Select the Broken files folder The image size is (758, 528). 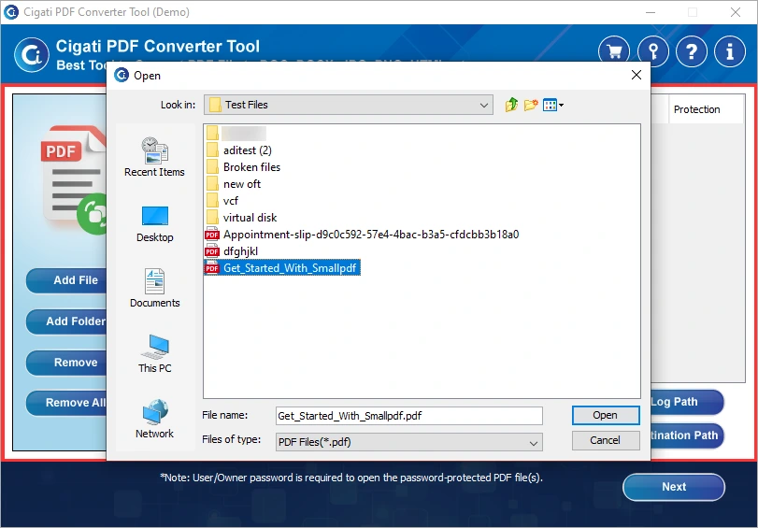pyautogui.click(x=243, y=167)
